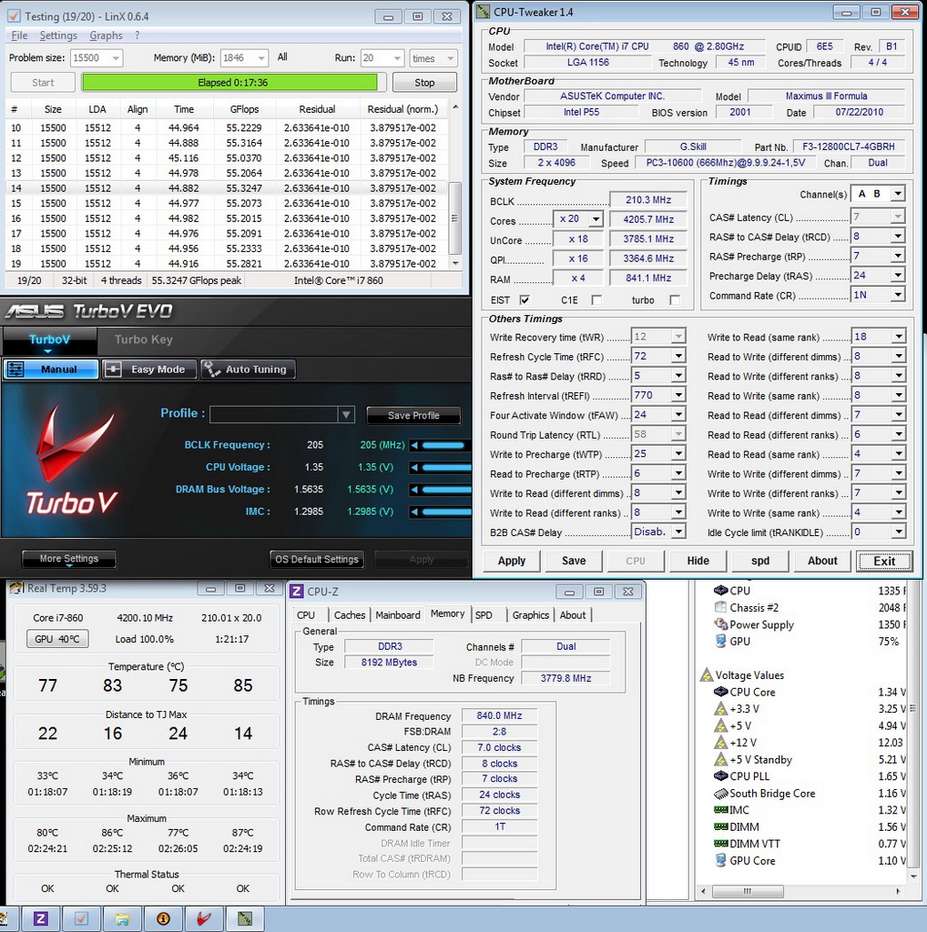The height and width of the screenshot is (932, 927).
Task: Click the Stop button in LinX
Action: [424, 83]
